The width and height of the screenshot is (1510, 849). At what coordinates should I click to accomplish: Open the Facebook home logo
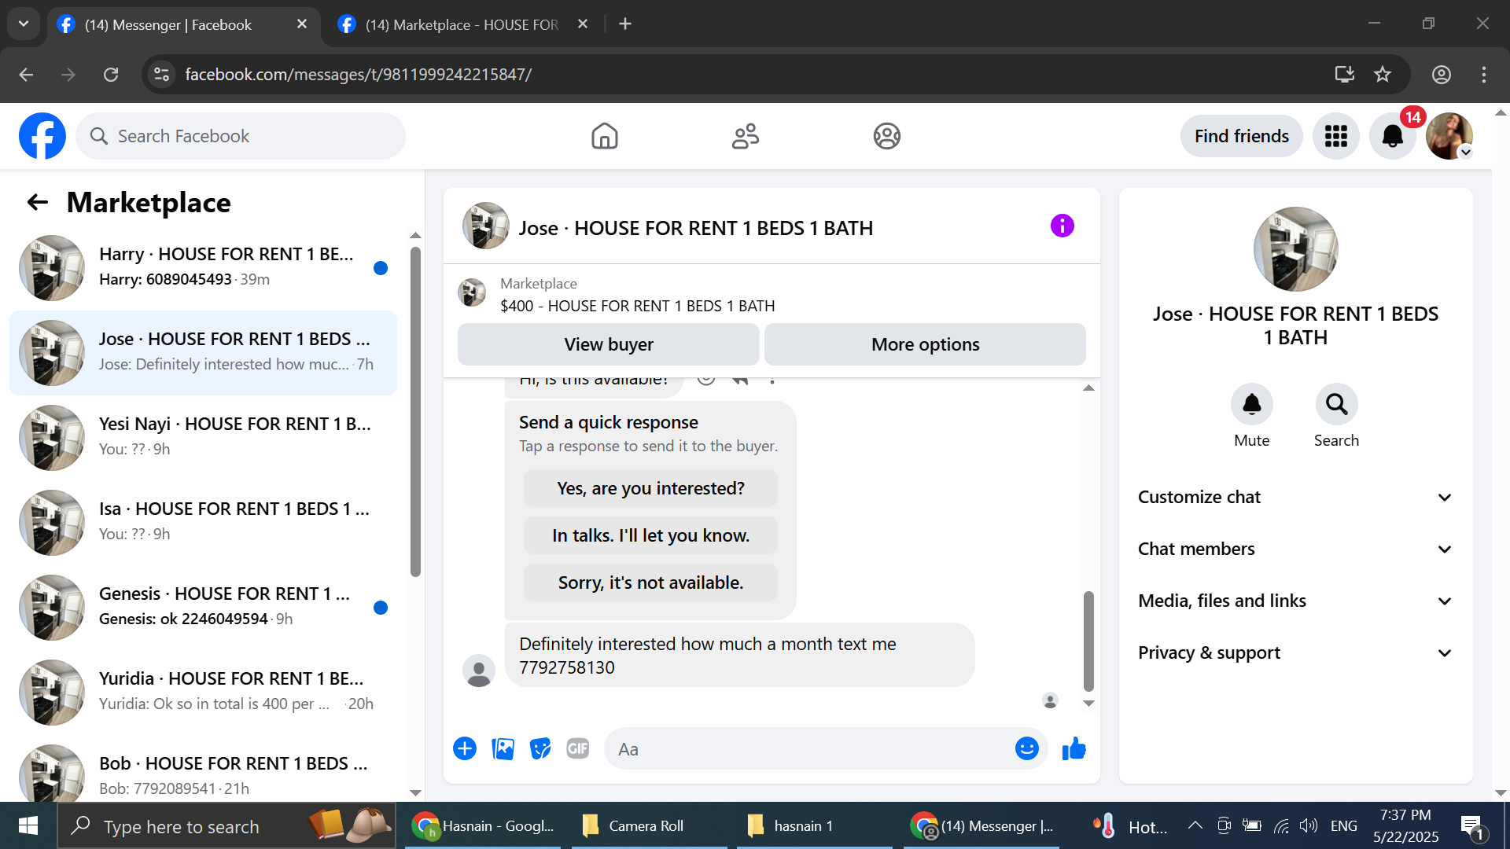click(42, 136)
